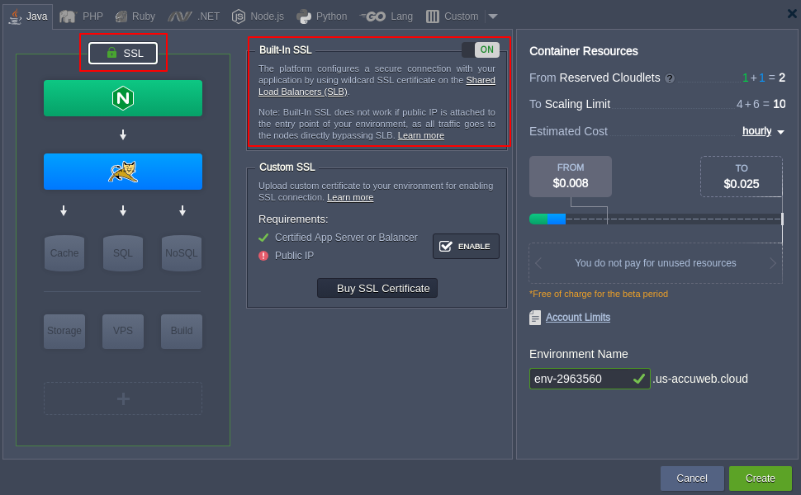Add a Cache node
The image size is (801, 495).
tap(64, 252)
